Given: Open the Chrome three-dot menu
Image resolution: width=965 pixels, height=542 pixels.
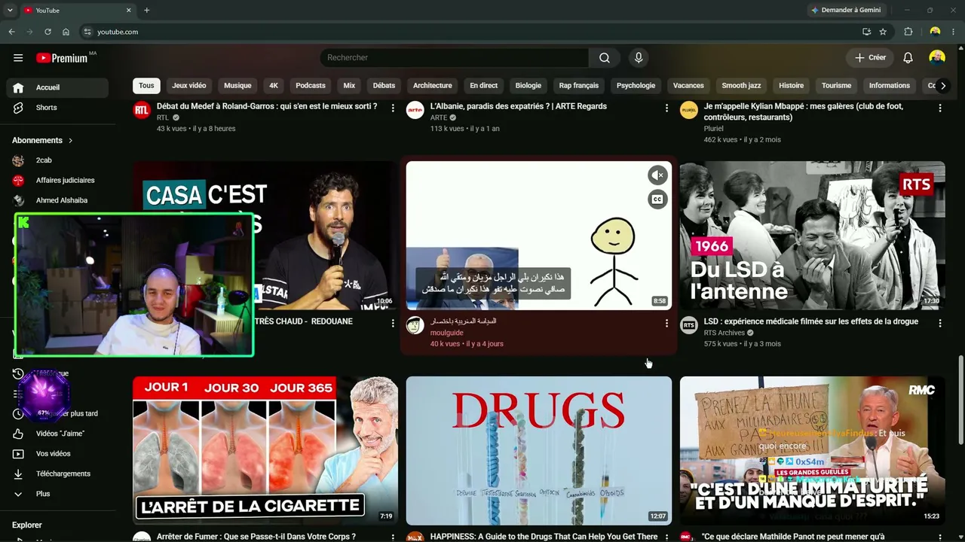Looking at the screenshot, I should tap(954, 32).
